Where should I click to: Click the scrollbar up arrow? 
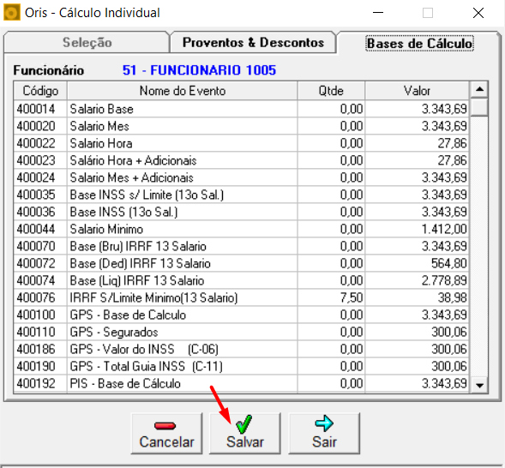coord(479,89)
